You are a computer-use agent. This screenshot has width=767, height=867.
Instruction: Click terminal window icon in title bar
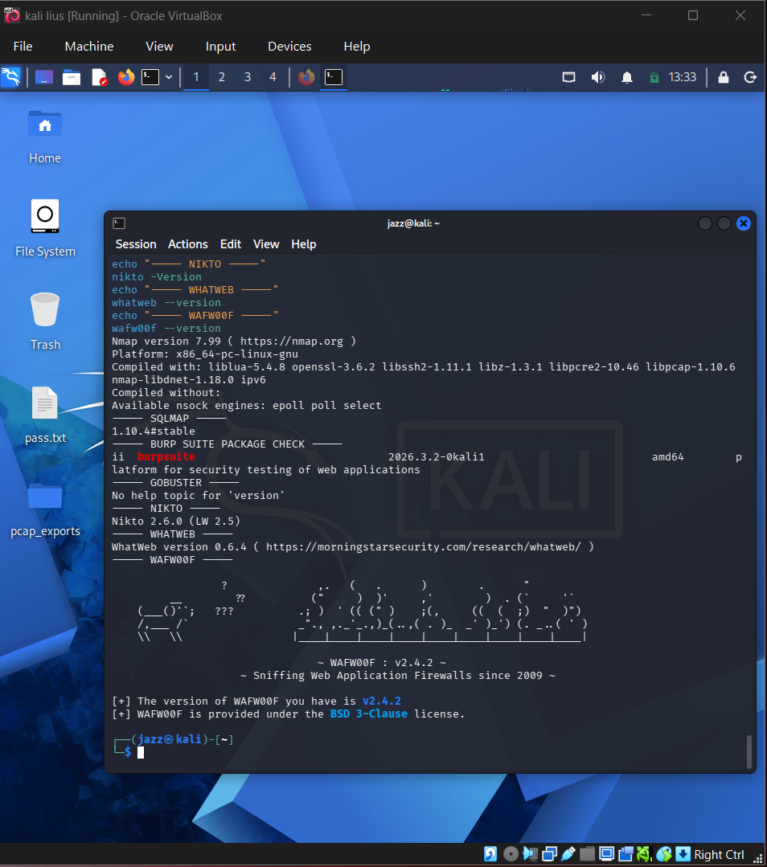(x=119, y=223)
